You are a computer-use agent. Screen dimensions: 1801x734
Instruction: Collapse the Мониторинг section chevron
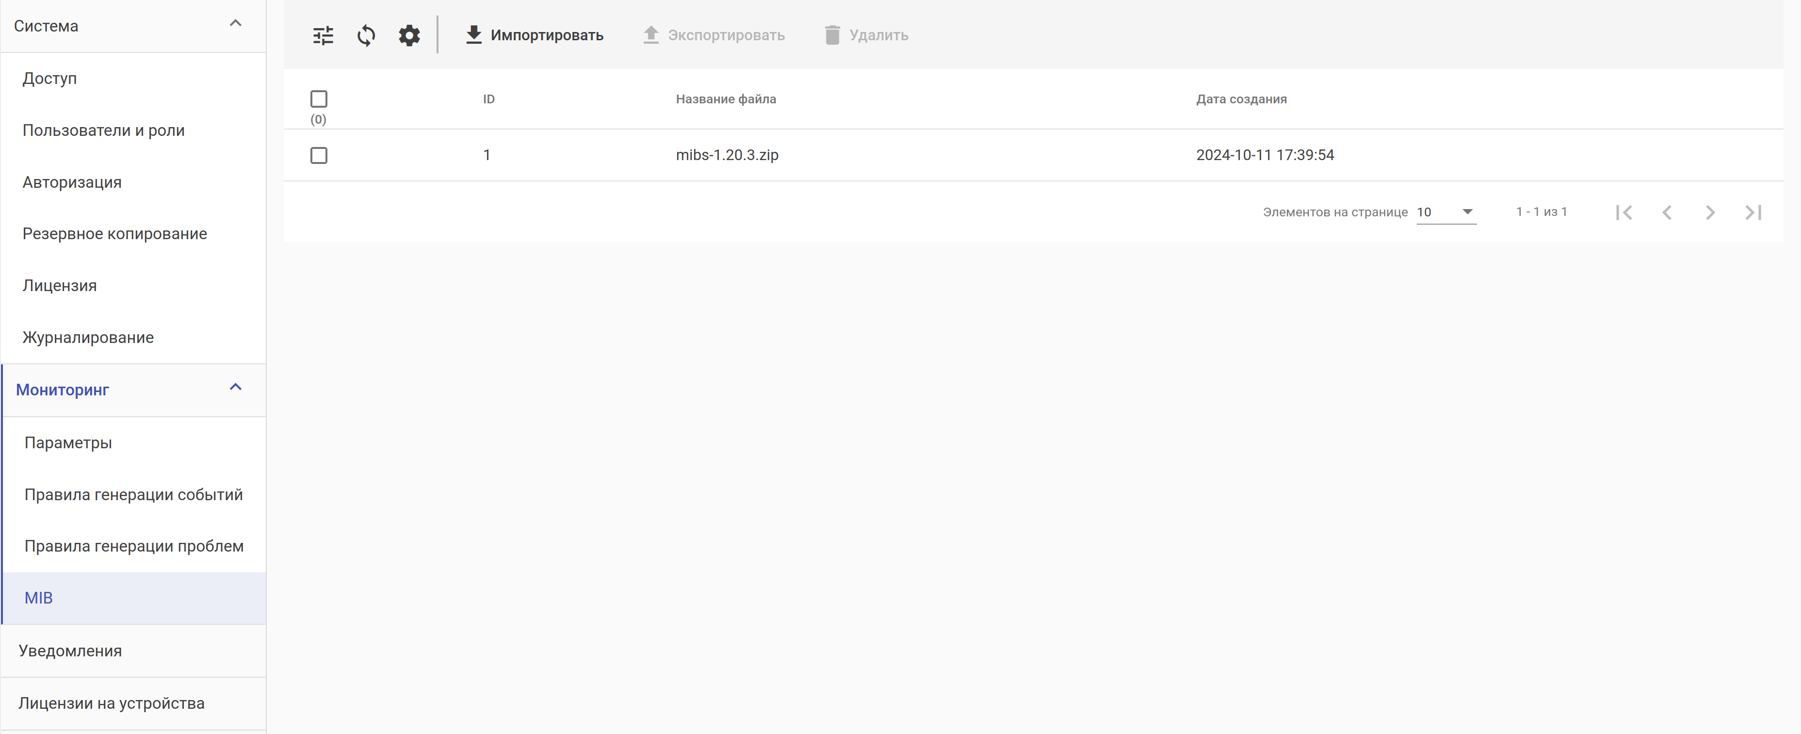(x=236, y=387)
